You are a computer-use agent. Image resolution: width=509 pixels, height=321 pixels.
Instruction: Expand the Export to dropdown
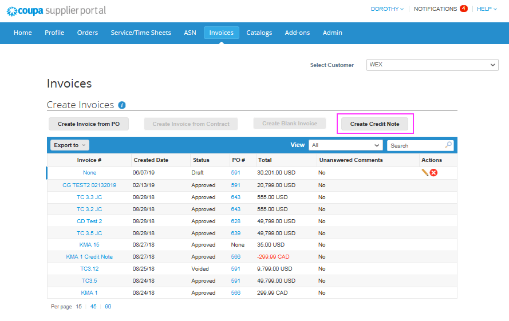pyautogui.click(x=70, y=145)
